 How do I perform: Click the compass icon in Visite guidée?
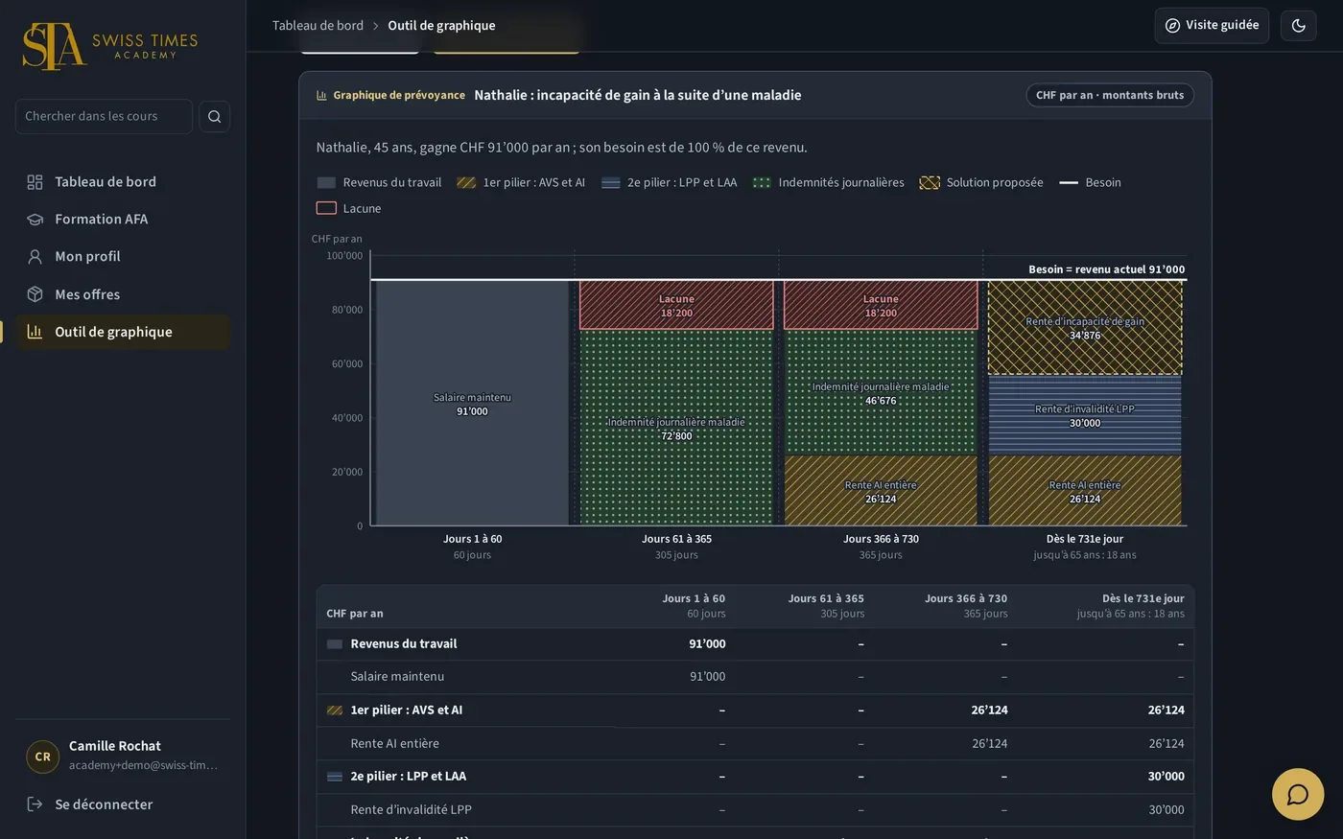click(x=1172, y=26)
